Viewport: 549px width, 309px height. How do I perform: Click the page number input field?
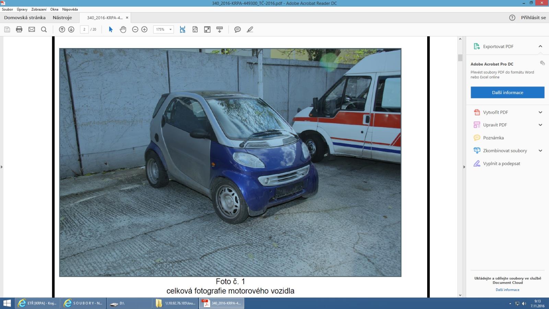pos(84,30)
